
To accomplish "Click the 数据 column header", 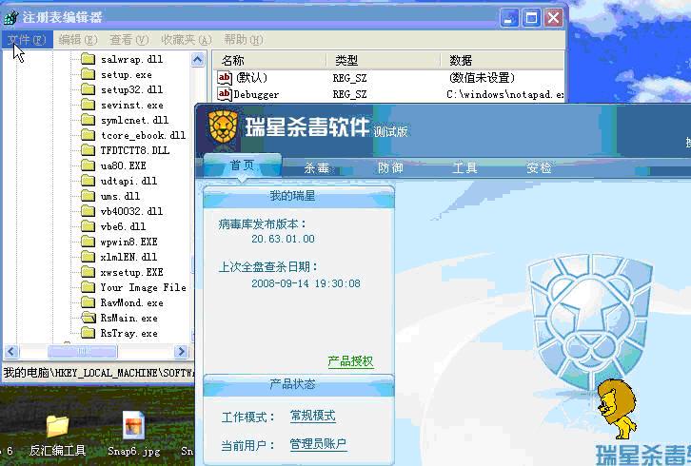I will (x=502, y=60).
